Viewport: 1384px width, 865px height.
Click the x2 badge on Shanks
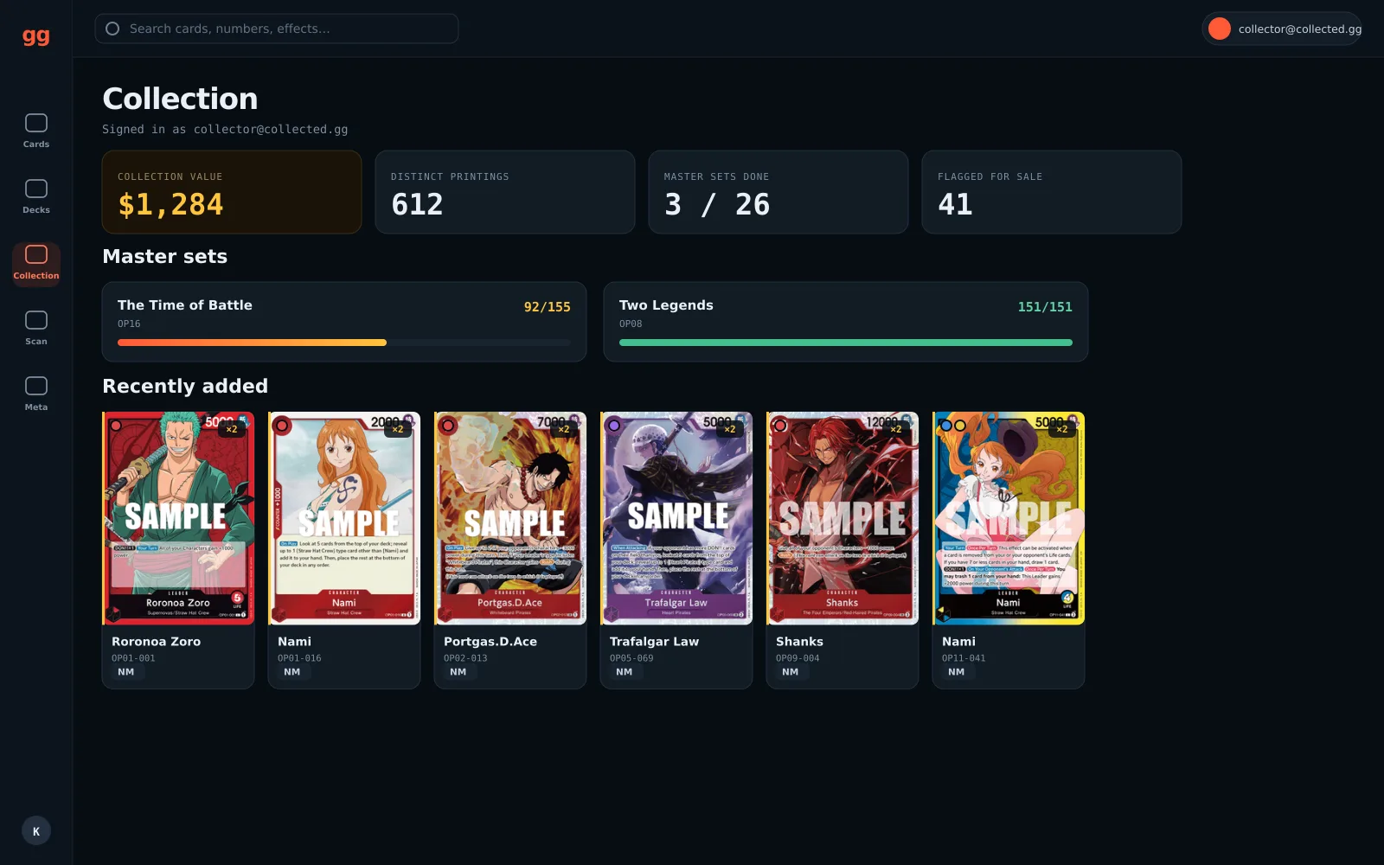896,429
